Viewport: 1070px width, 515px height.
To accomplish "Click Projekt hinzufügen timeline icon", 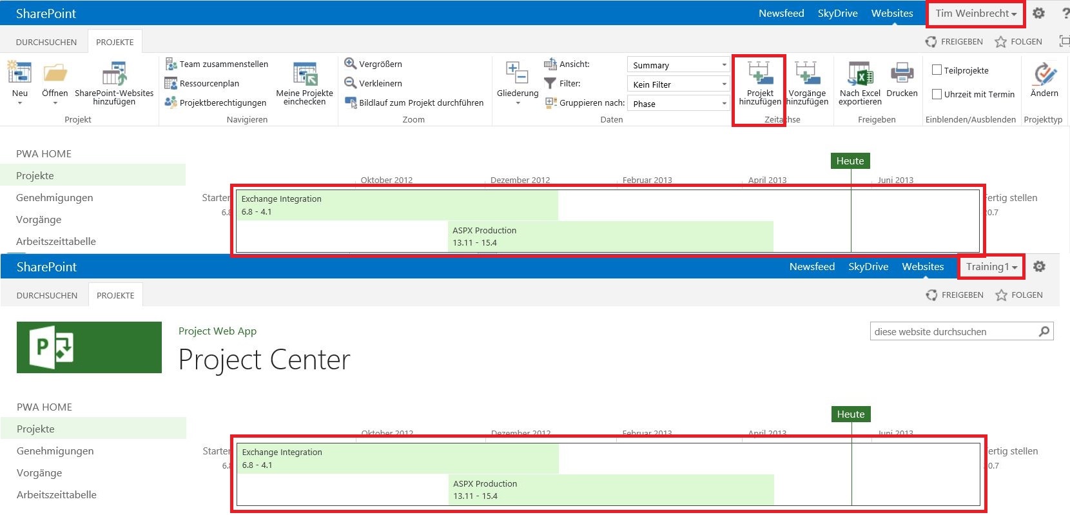I will pos(760,73).
